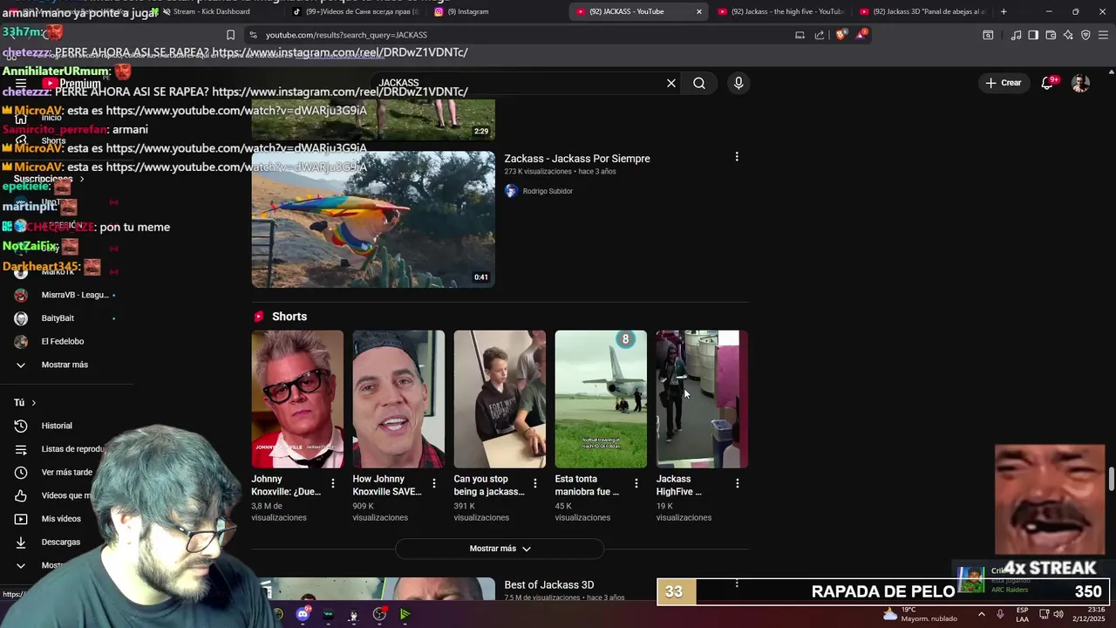Open Discord from the taskbar

[303, 614]
